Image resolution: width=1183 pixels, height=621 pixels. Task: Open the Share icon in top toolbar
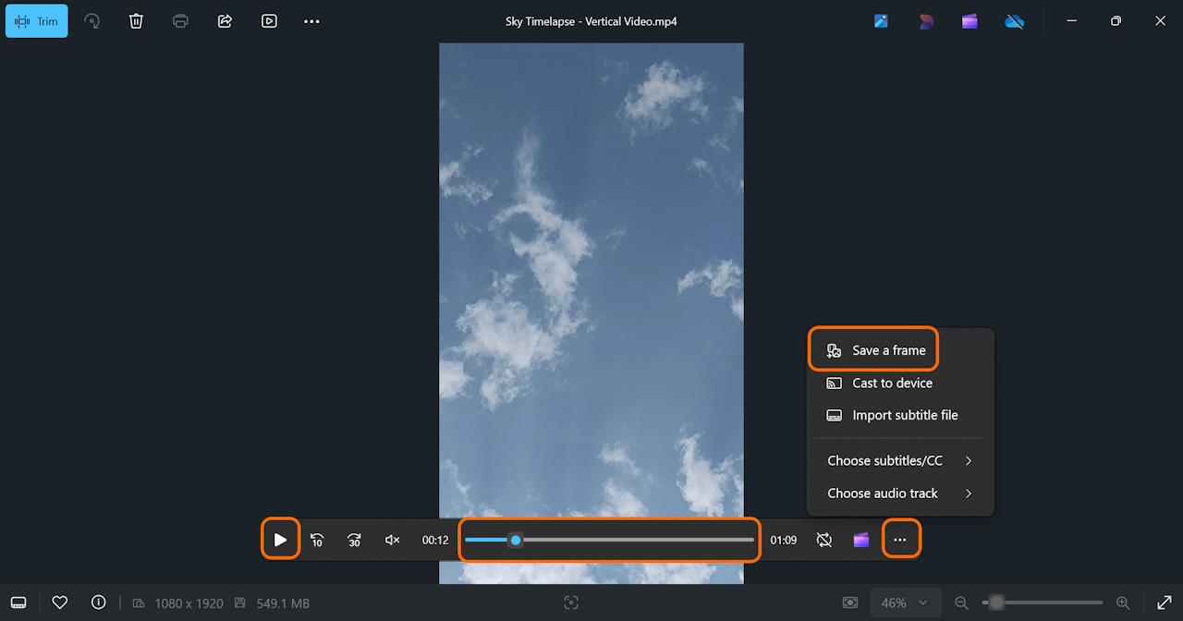(x=225, y=21)
